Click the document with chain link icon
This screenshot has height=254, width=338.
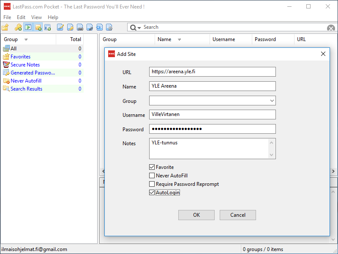pos(80,28)
